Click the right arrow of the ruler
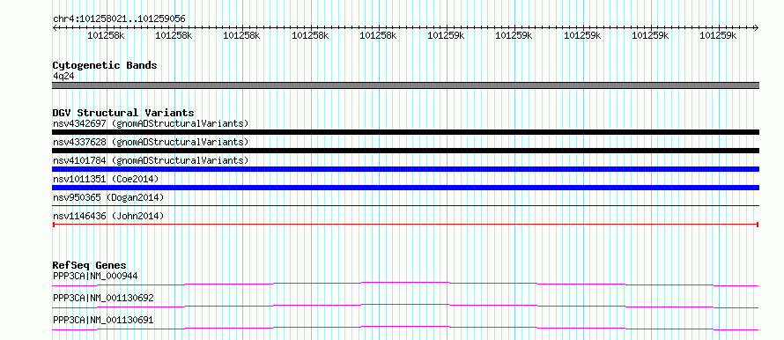The height and width of the screenshot is (340, 784). point(757,28)
